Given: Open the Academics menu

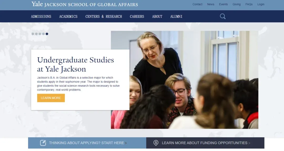Looking at the screenshot, I should coord(68,17).
